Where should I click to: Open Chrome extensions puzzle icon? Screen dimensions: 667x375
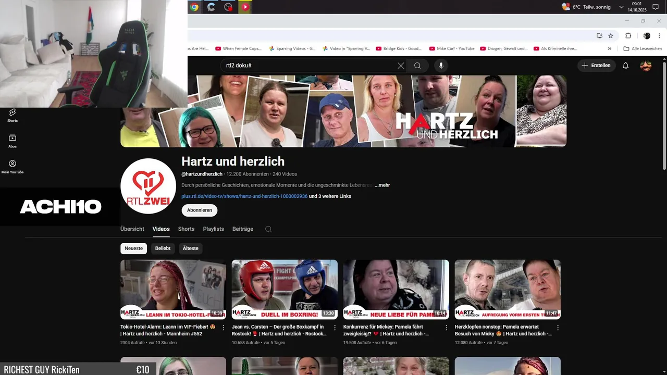click(x=628, y=35)
